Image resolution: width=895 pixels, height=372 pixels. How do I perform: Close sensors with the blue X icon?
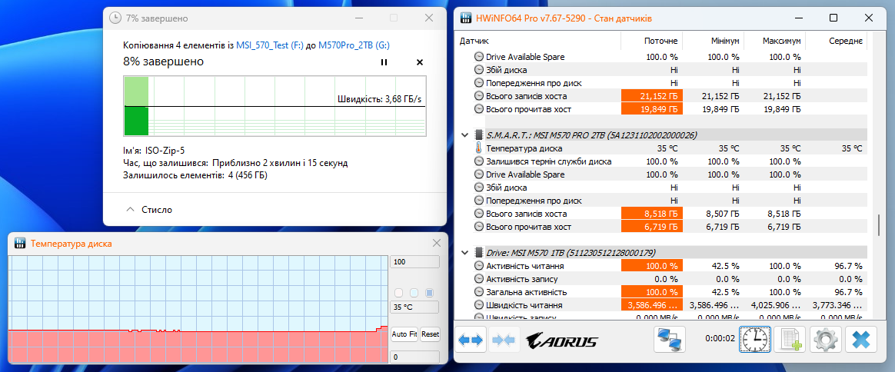pyautogui.click(x=860, y=340)
